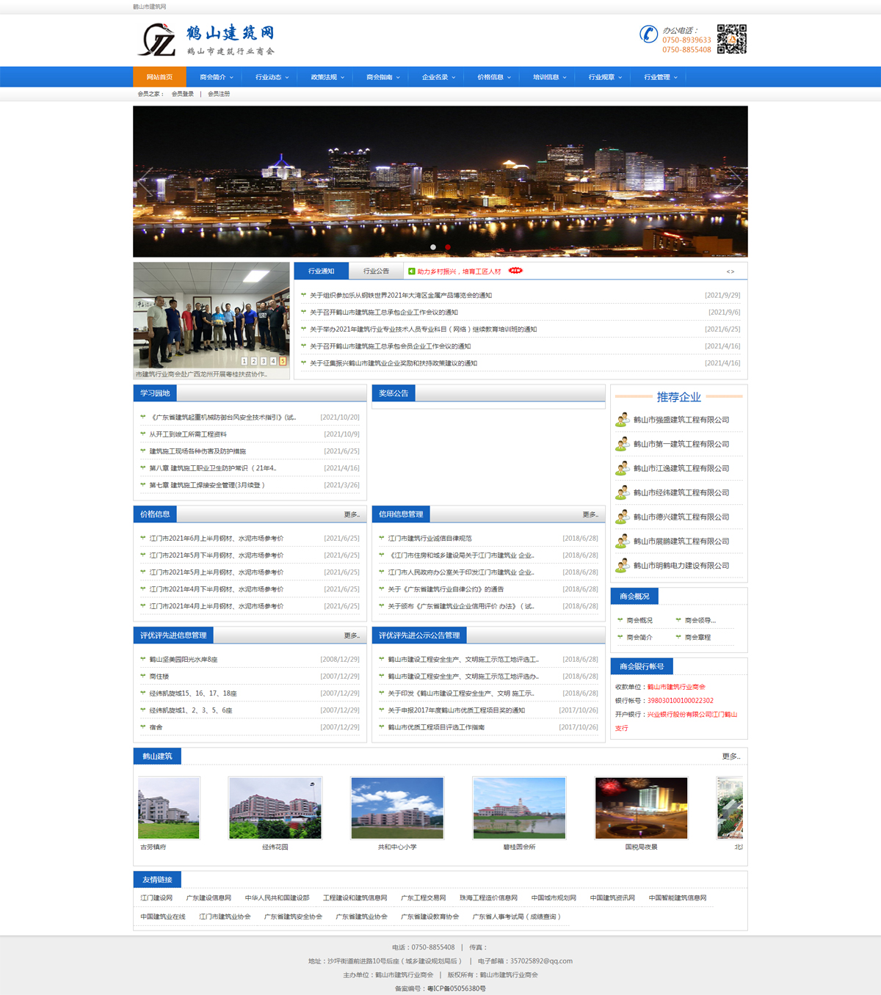The image size is (881, 995).
Task: Open 更多 in the 评优评先进信息管理 panel
Action: coord(352,635)
